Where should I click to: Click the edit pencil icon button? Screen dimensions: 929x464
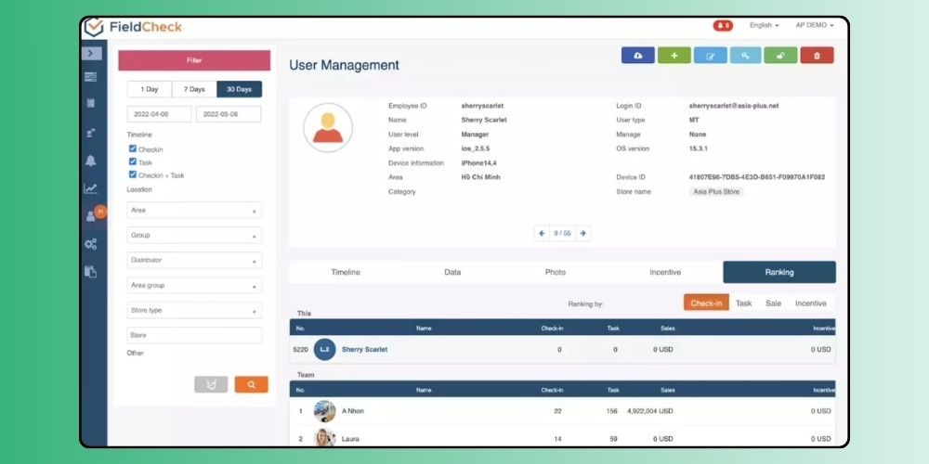point(710,56)
